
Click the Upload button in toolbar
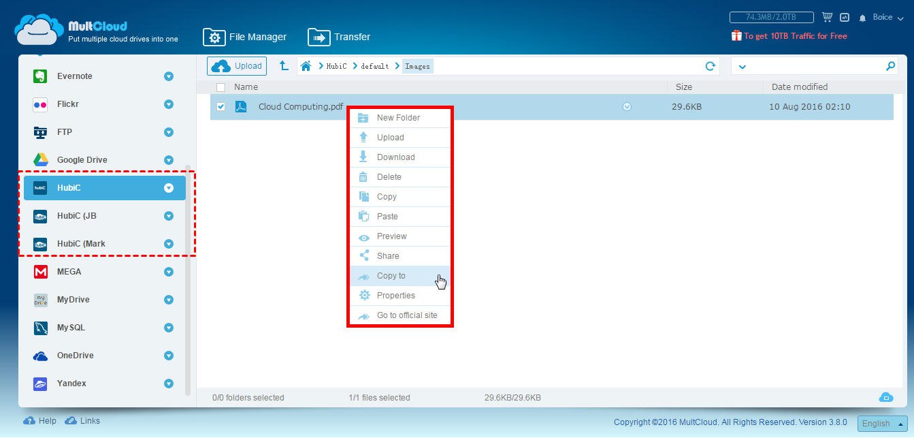click(x=237, y=66)
